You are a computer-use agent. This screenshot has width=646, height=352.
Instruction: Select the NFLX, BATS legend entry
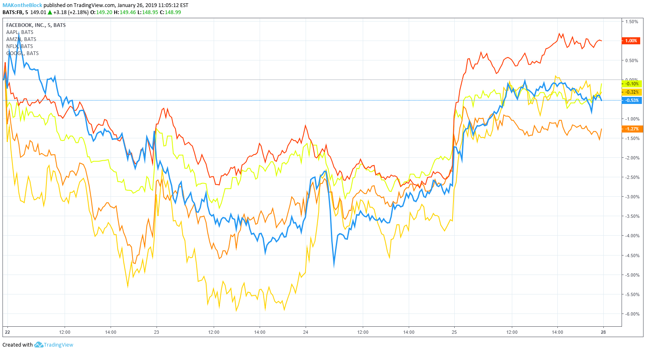(x=19, y=46)
